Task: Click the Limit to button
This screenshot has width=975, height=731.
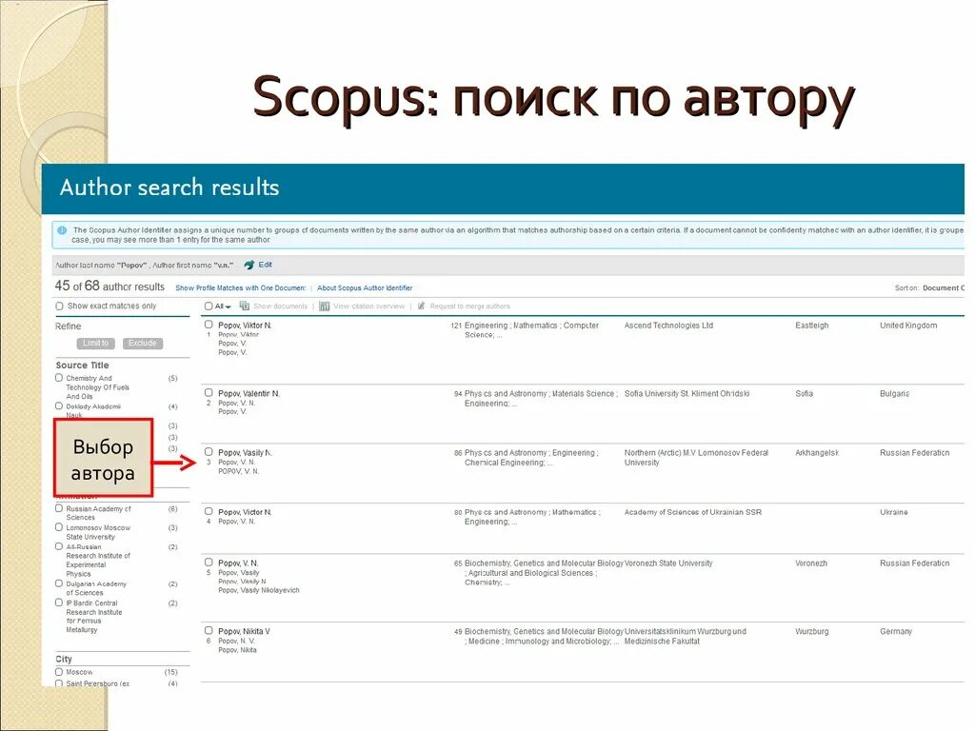Action: click(96, 343)
